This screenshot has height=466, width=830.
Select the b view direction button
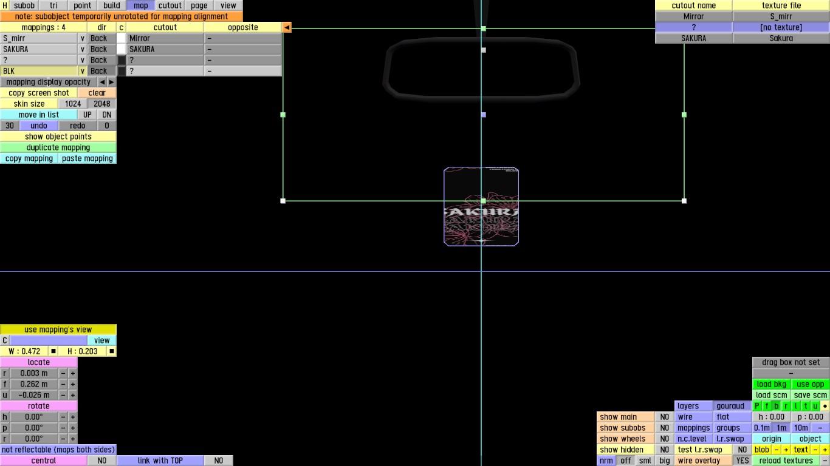click(x=777, y=406)
